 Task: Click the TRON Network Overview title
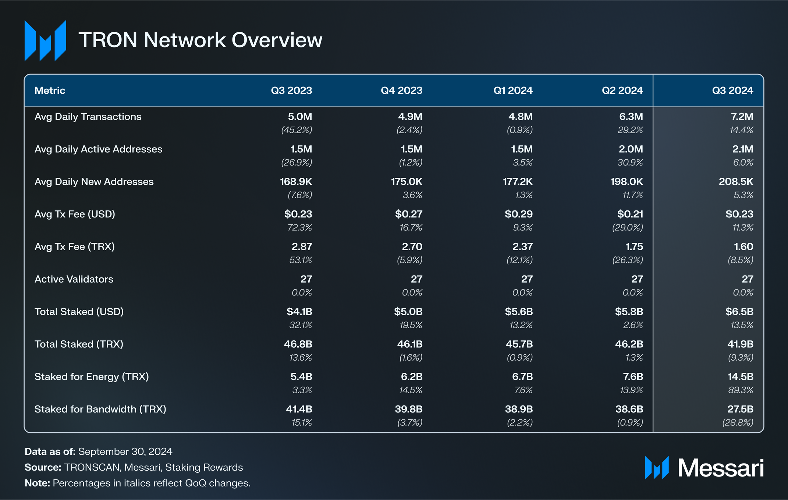tap(200, 40)
